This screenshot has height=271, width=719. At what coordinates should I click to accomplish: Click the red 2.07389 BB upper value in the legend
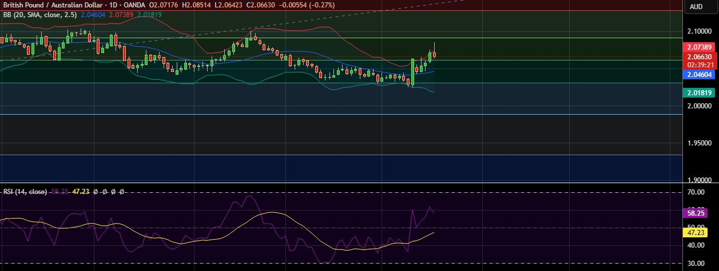tap(120, 14)
